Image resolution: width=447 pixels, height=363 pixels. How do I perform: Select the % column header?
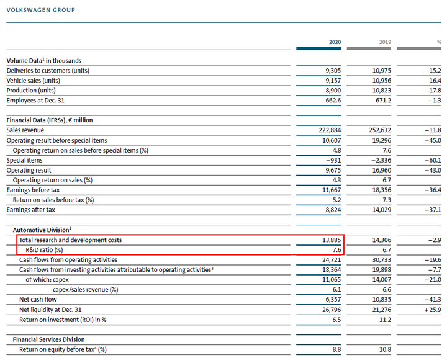pos(439,42)
